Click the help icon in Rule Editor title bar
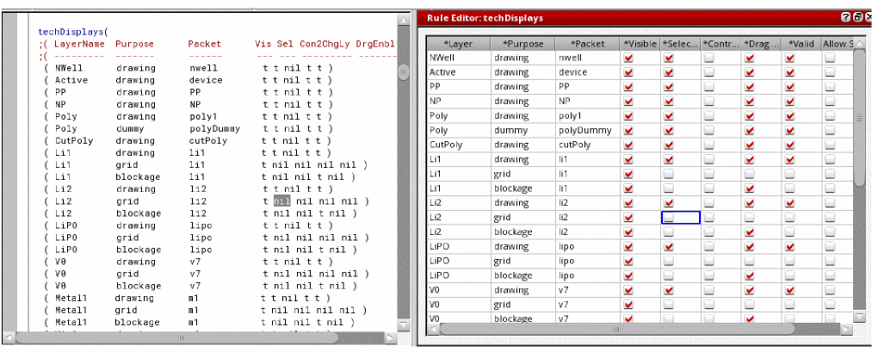872x352 pixels. pos(846,18)
